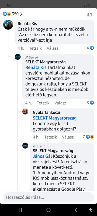The width and height of the screenshot is (97, 216).
Task: Toggle Tetszik on Gyula Tankóczi's comment
Action: (x=51, y=137)
